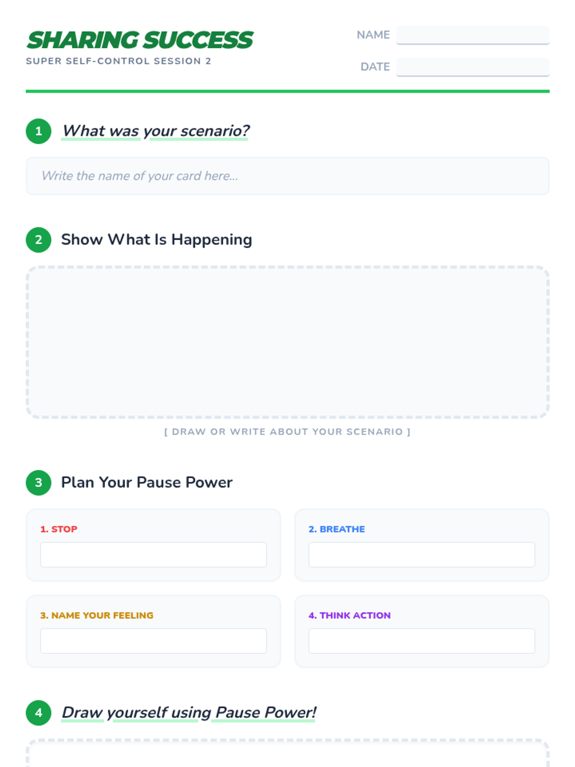This screenshot has height=767, width=575.
Task: Click the red '1. STOP' label
Action: coord(58,529)
